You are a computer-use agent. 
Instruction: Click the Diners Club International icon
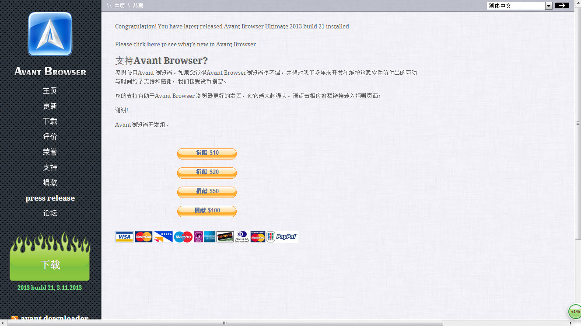(241, 236)
